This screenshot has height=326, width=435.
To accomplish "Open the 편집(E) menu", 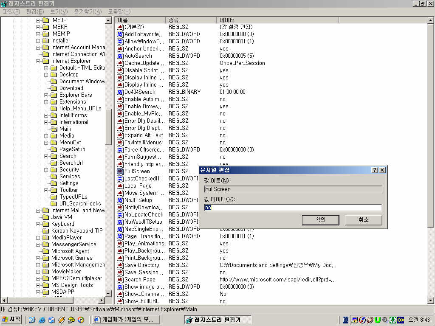I will 35,11.
